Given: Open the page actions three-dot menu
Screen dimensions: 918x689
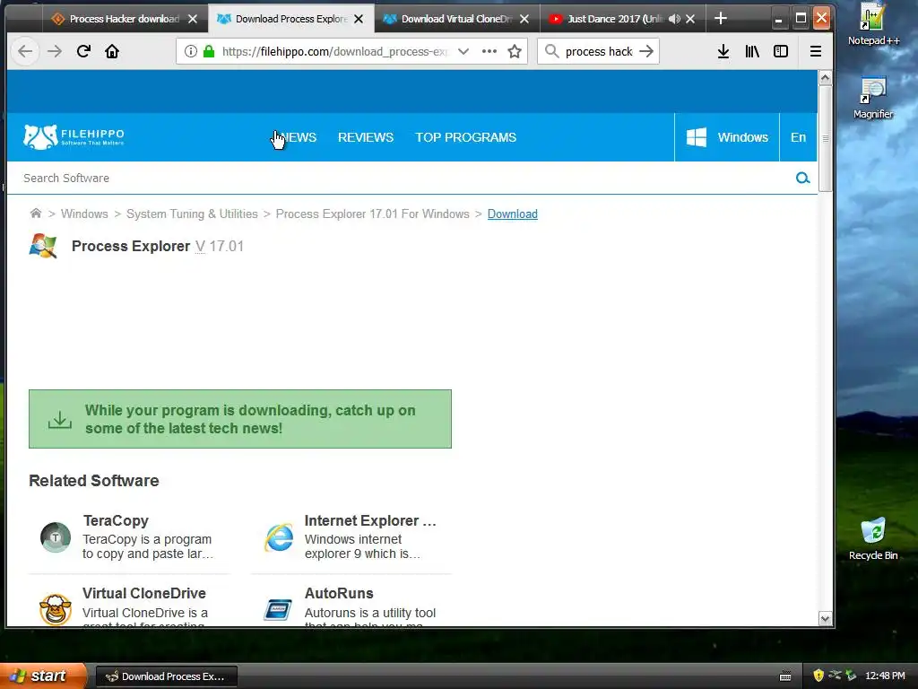Looking at the screenshot, I should click(489, 51).
